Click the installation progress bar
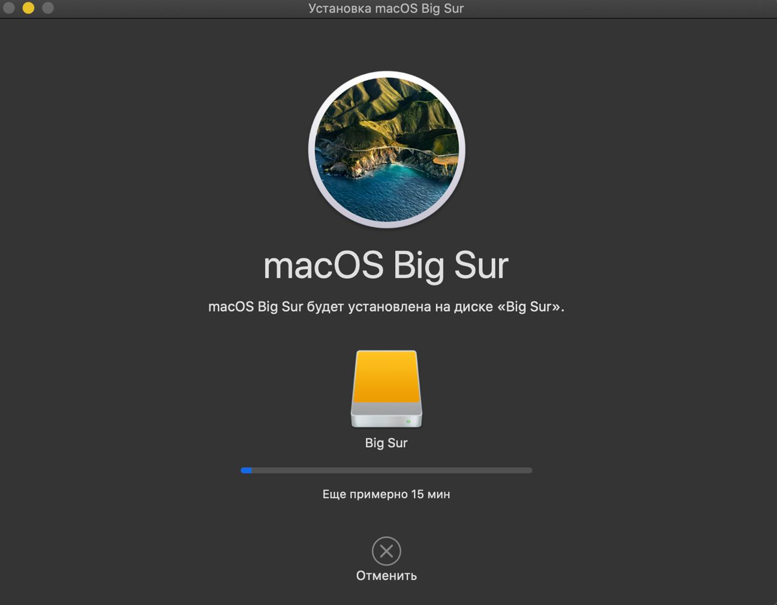The image size is (777, 605). point(386,470)
